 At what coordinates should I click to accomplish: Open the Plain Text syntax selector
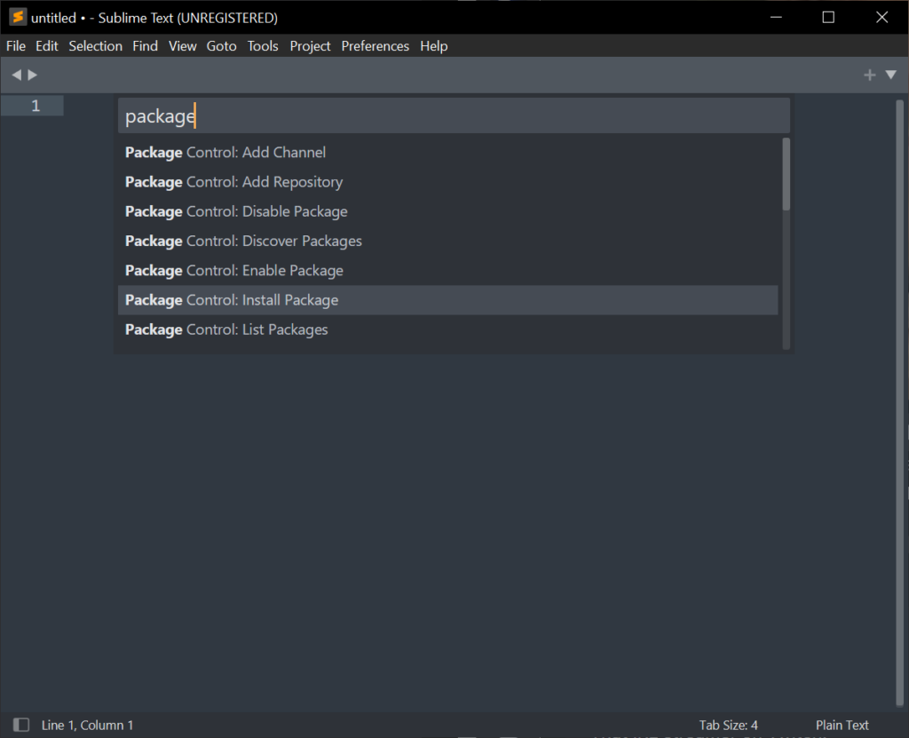coord(842,726)
